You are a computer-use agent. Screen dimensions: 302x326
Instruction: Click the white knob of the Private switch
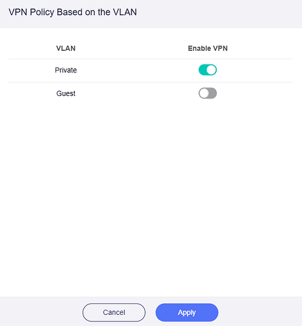tap(212, 70)
